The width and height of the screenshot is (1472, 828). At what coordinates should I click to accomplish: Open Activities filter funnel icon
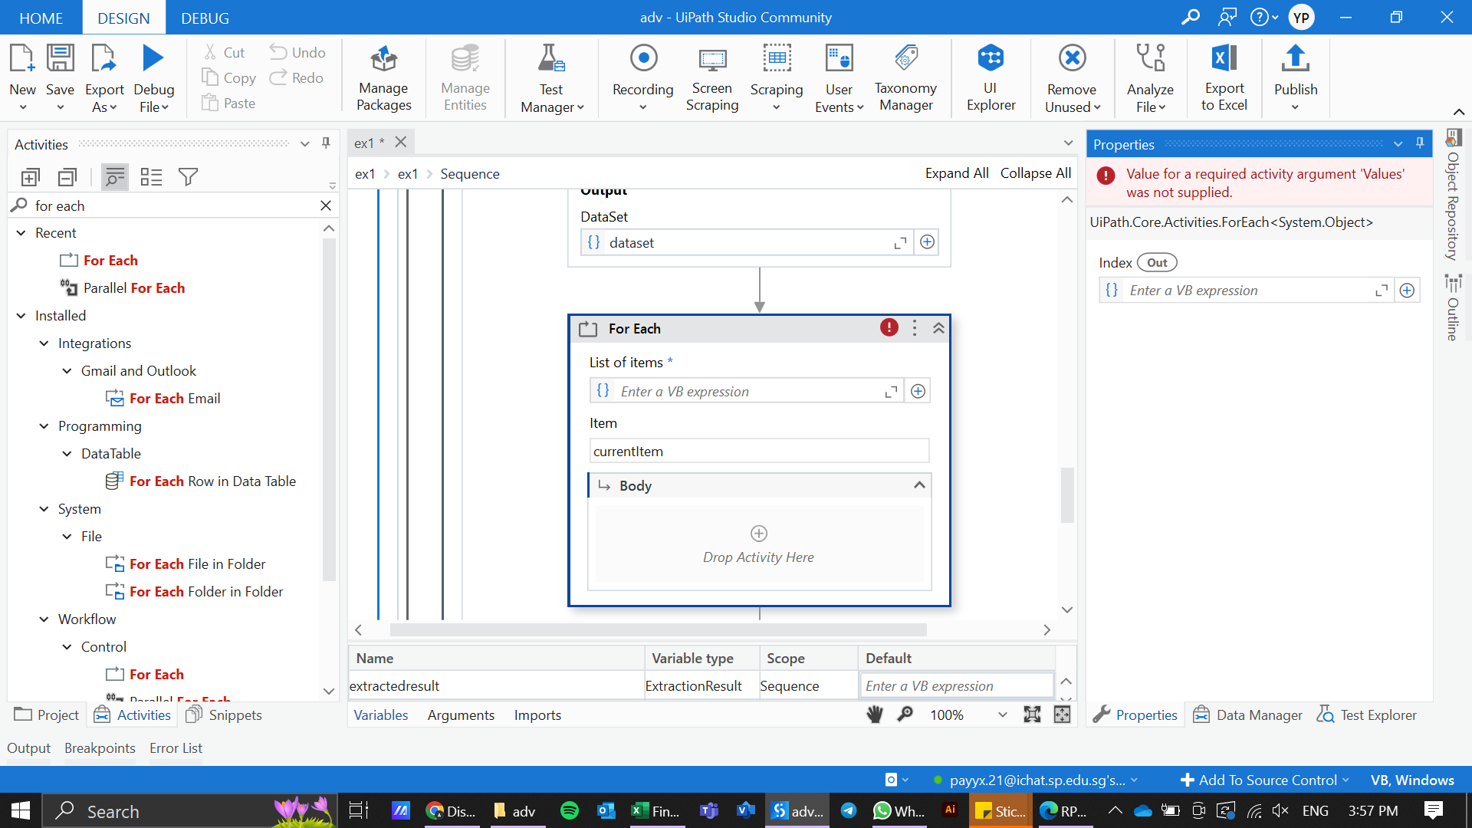[188, 178]
